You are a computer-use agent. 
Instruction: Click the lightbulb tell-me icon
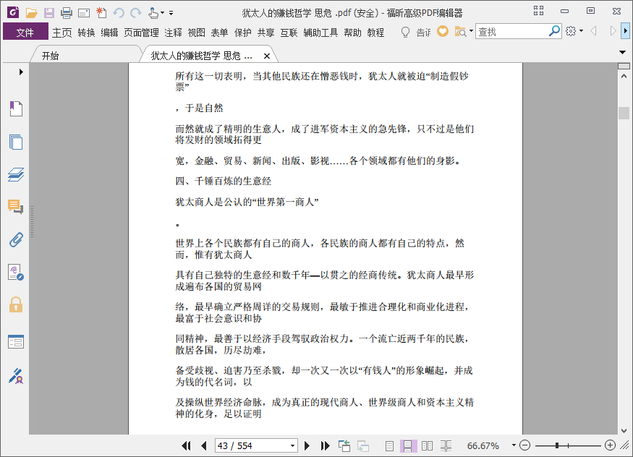tap(405, 32)
